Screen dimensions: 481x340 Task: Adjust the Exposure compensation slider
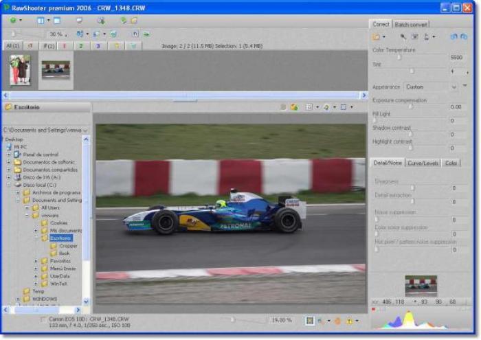click(411, 106)
